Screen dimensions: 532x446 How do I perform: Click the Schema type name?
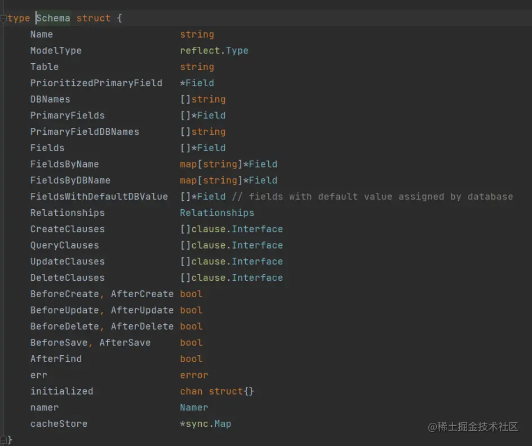(x=54, y=18)
